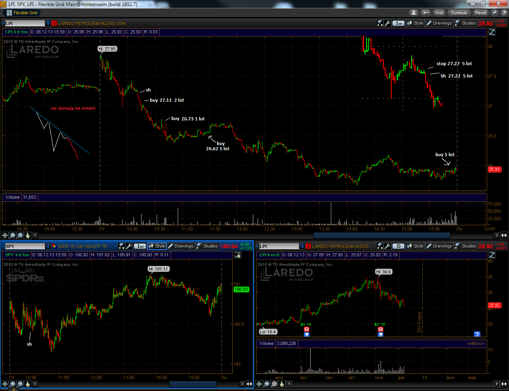This screenshot has height=391, width=509.
Task: Open Studies menu in top LPI chart
Action: [466, 23]
